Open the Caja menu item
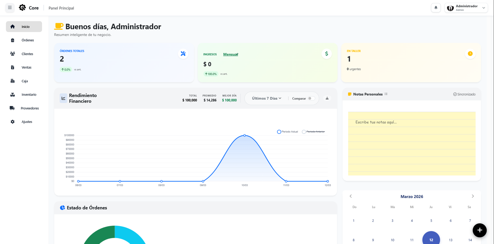 [x=24, y=81]
